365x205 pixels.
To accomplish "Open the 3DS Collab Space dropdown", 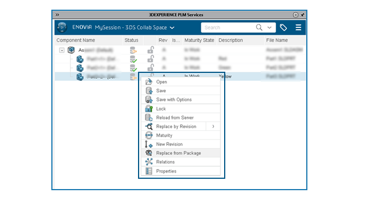I will coord(172,28).
